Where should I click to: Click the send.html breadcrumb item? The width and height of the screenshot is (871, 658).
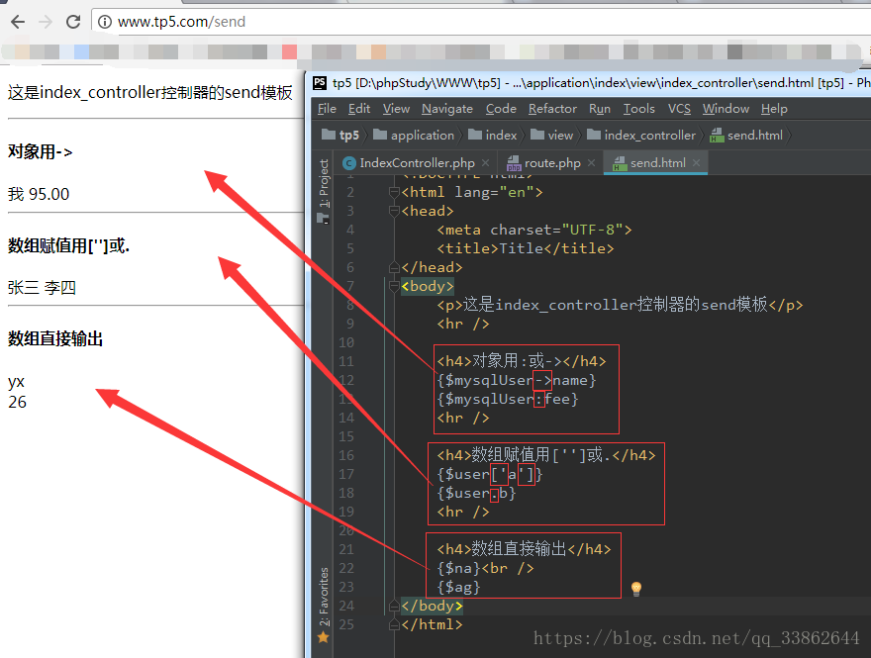[746, 135]
